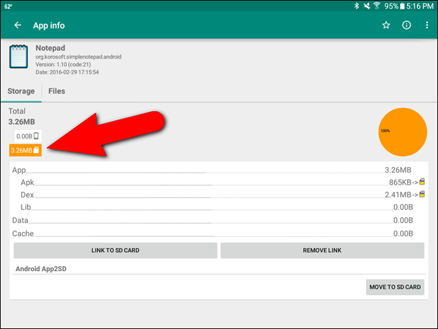Image resolution: width=438 pixels, height=329 pixels.
Task: Click the package name org.korosoft.simplenotepad.android
Action: (x=78, y=57)
